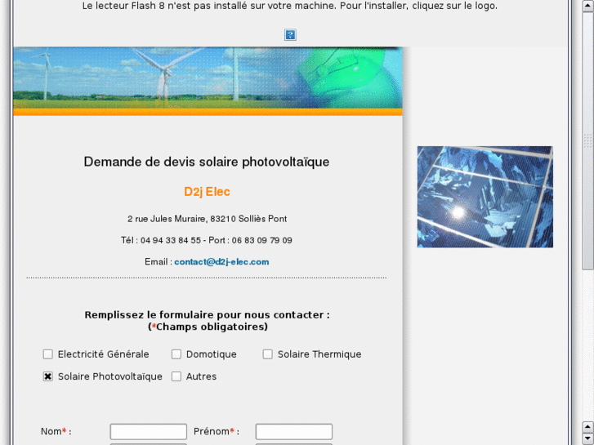Screen dimensions: 594x445
Task: Click the missing Flash plugin logo icon
Action: (290, 35)
